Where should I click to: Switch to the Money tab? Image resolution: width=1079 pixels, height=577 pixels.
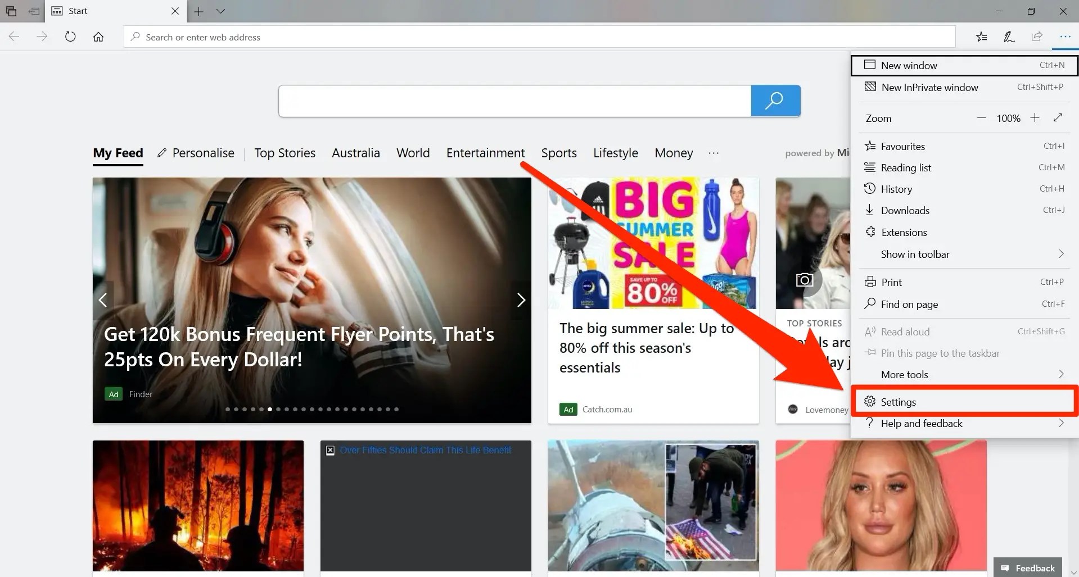(674, 153)
